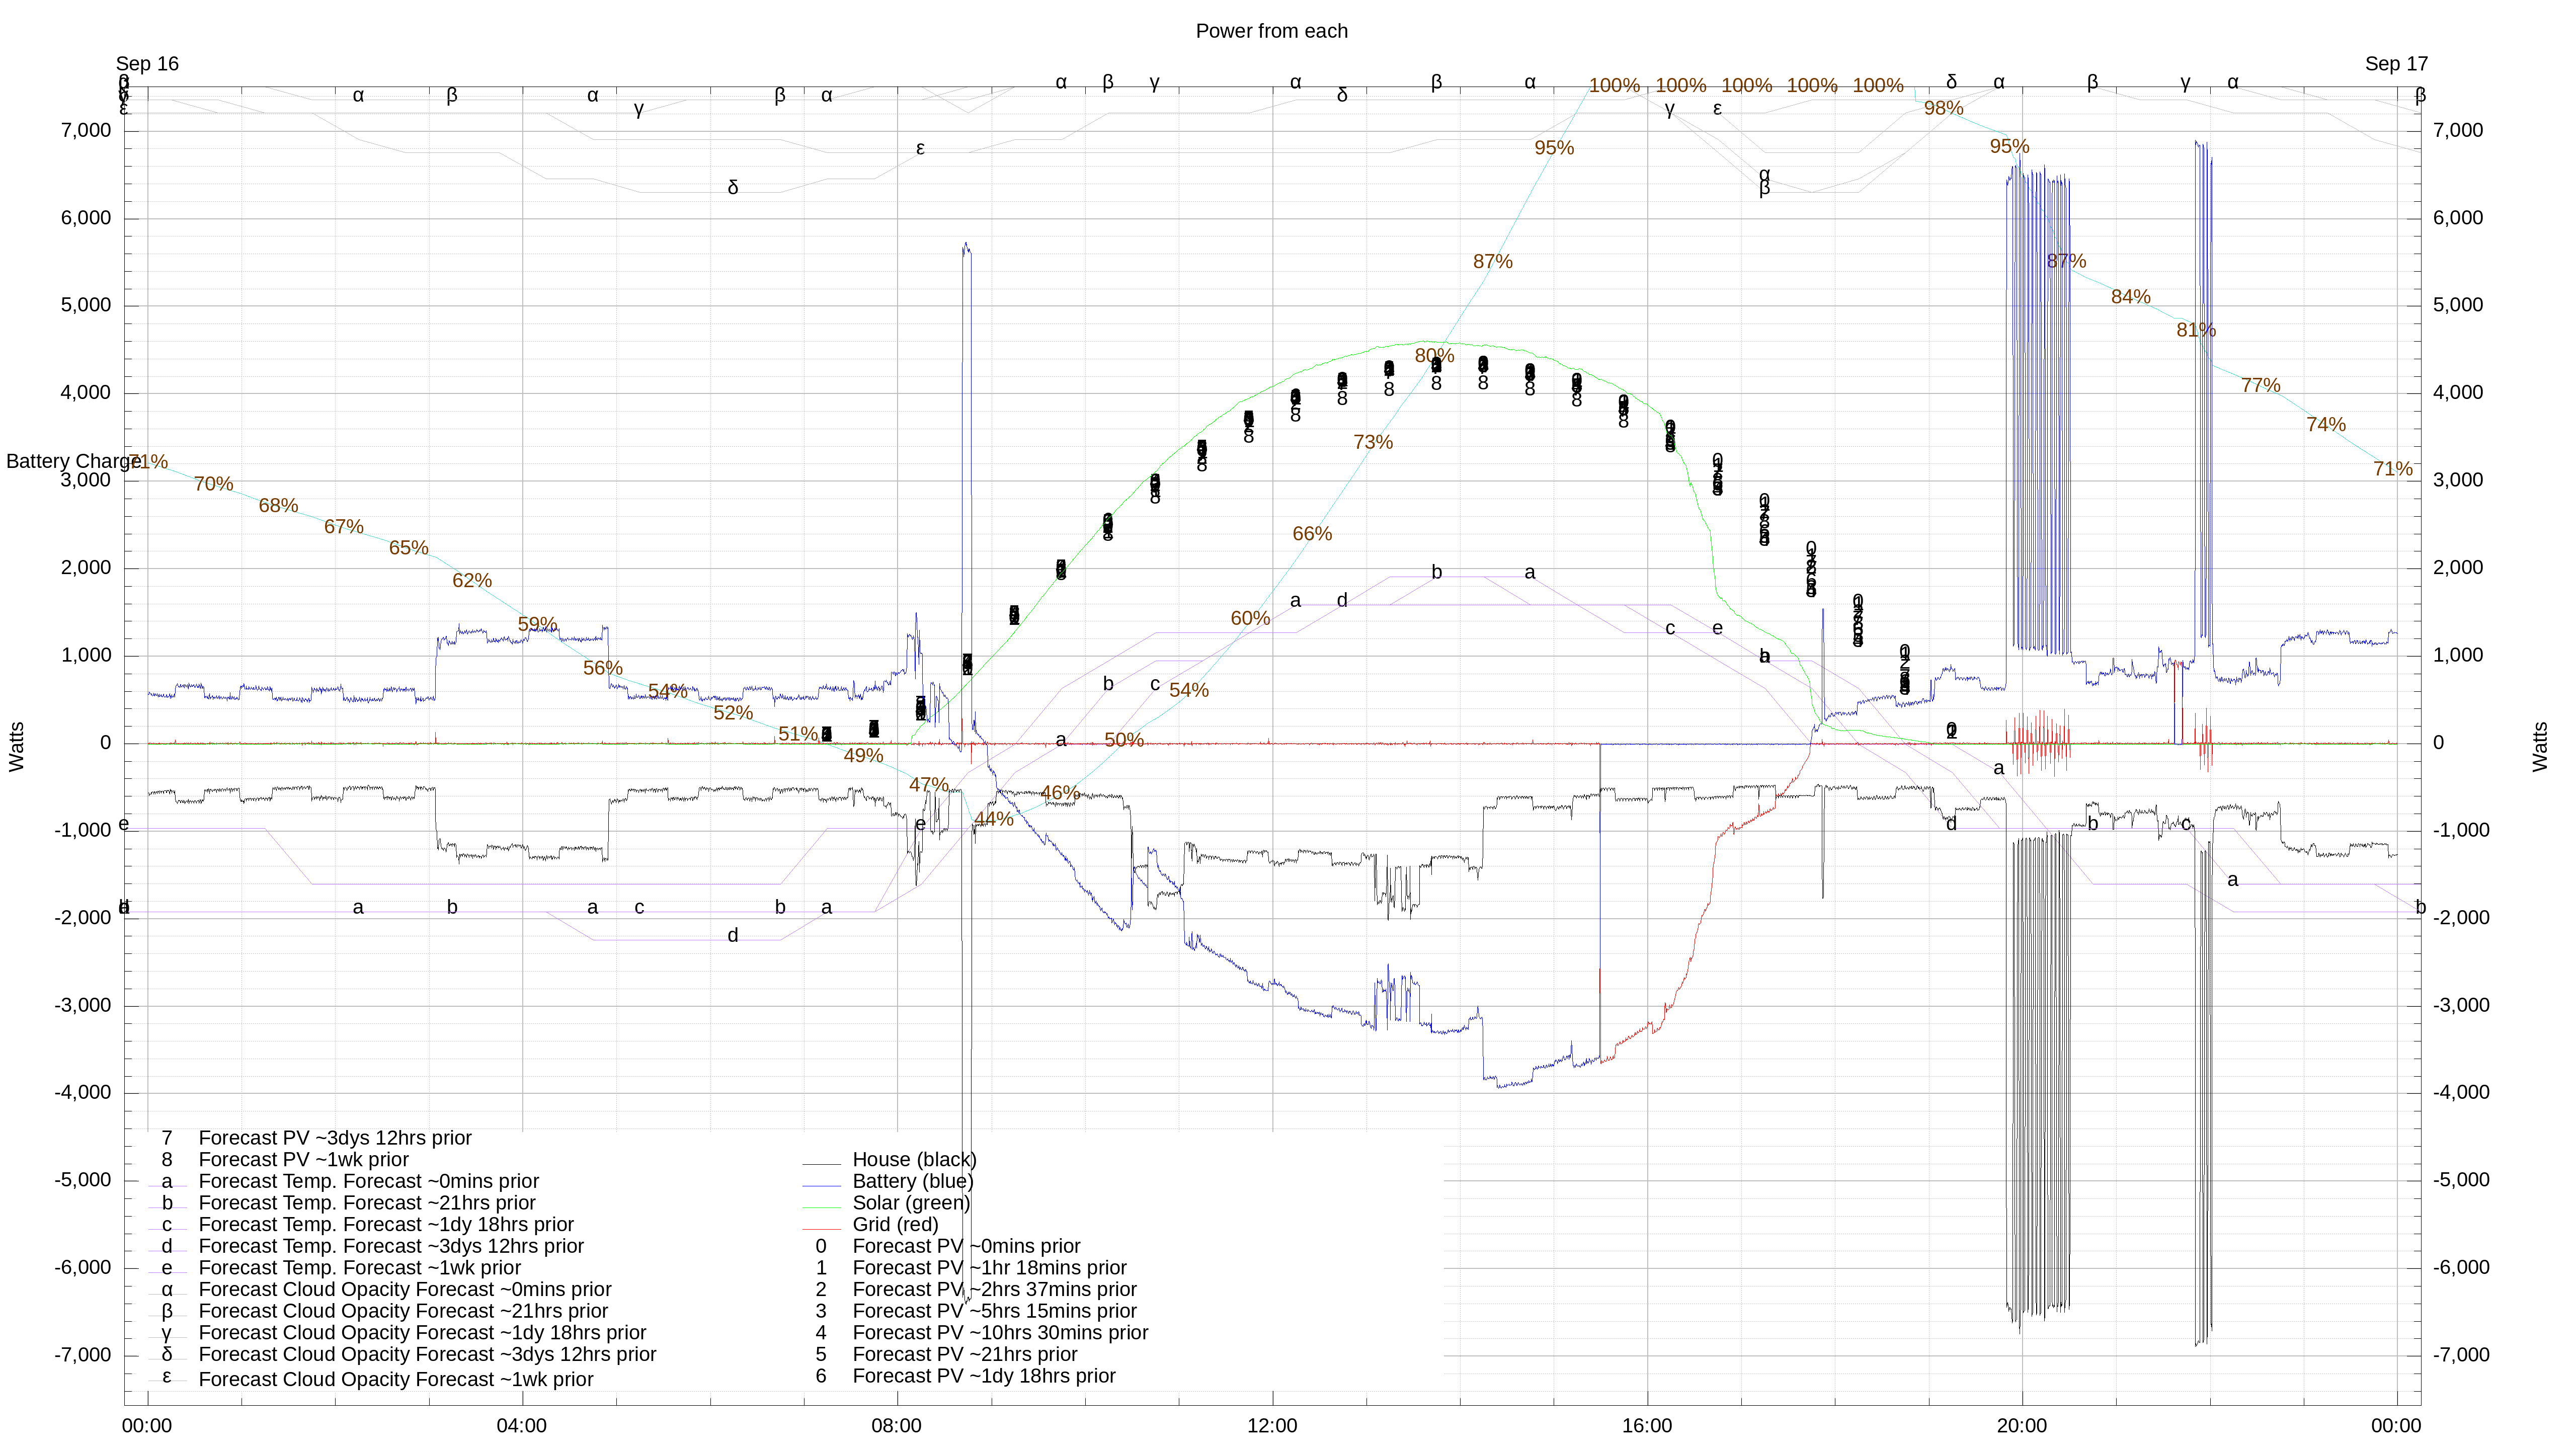Click the '84%' battery charge label
The image size is (2576, 1449).
click(x=2130, y=297)
